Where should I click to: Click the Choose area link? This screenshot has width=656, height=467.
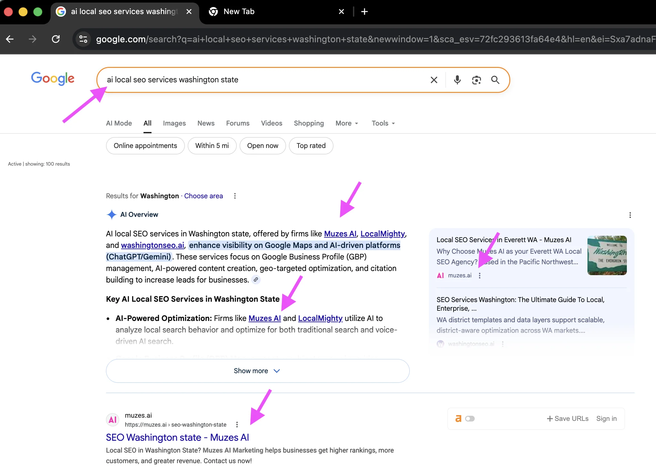pyautogui.click(x=203, y=196)
